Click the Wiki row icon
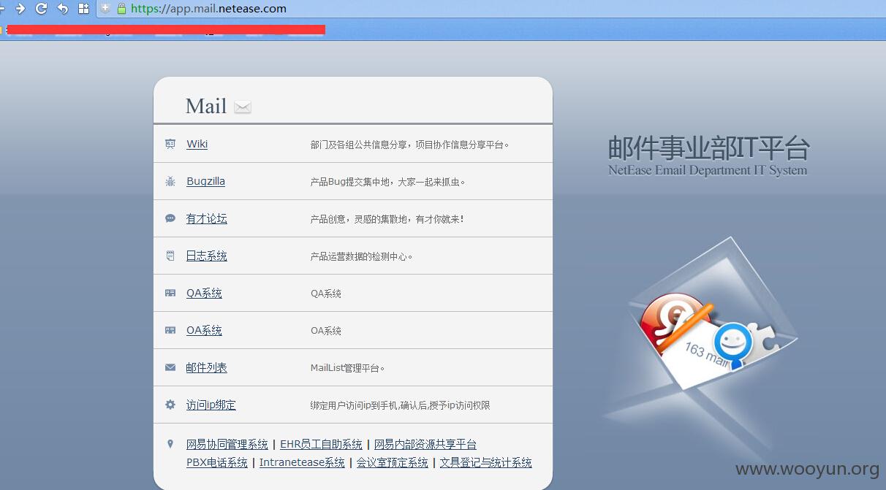This screenshot has width=886, height=490. click(170, 144)
